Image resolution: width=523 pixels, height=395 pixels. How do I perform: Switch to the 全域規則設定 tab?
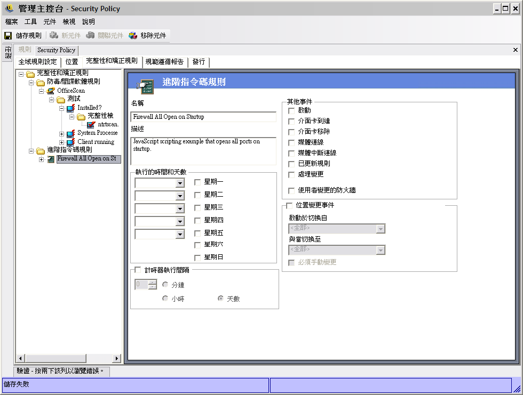[x=38, y=62]
